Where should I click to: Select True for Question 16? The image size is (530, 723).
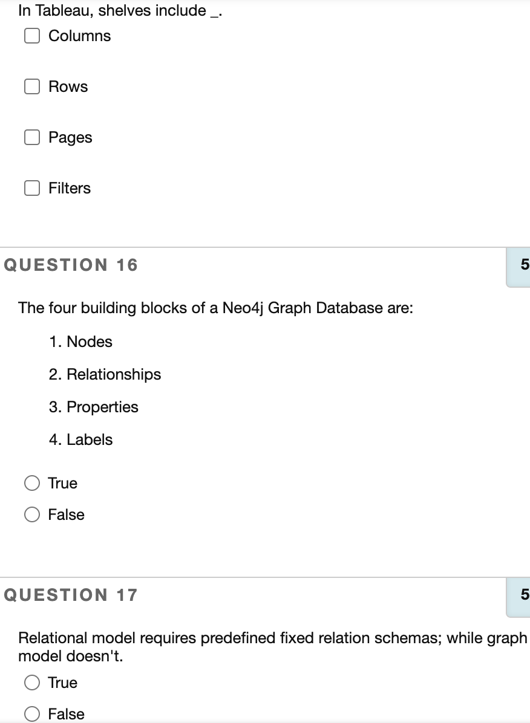point(31,483)
